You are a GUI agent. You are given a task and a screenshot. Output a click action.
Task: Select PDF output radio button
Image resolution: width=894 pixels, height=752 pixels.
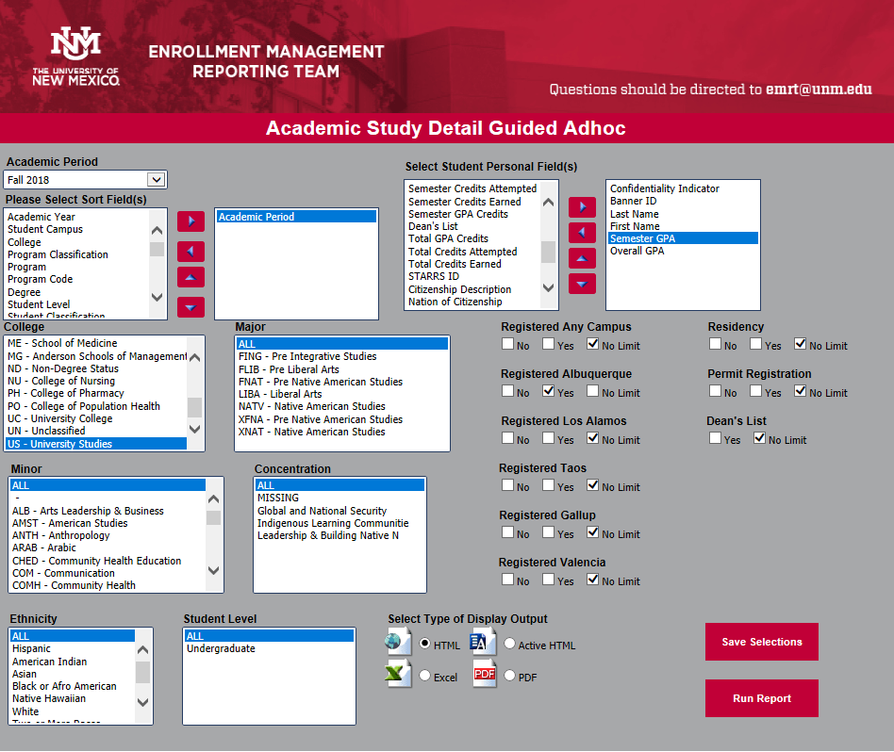tap(510, 675)
